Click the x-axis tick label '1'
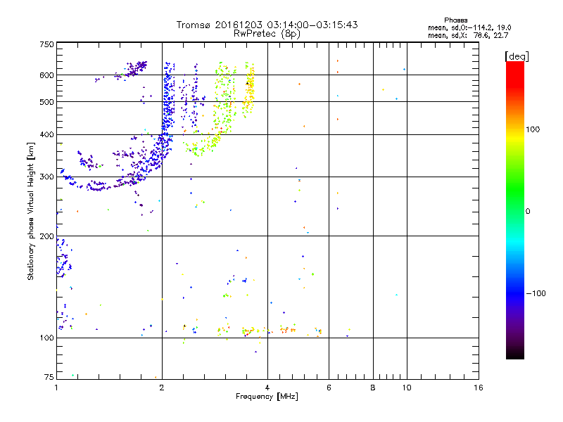Image resolution: width=563 pixels, height=422 pixels. (57, 388)
